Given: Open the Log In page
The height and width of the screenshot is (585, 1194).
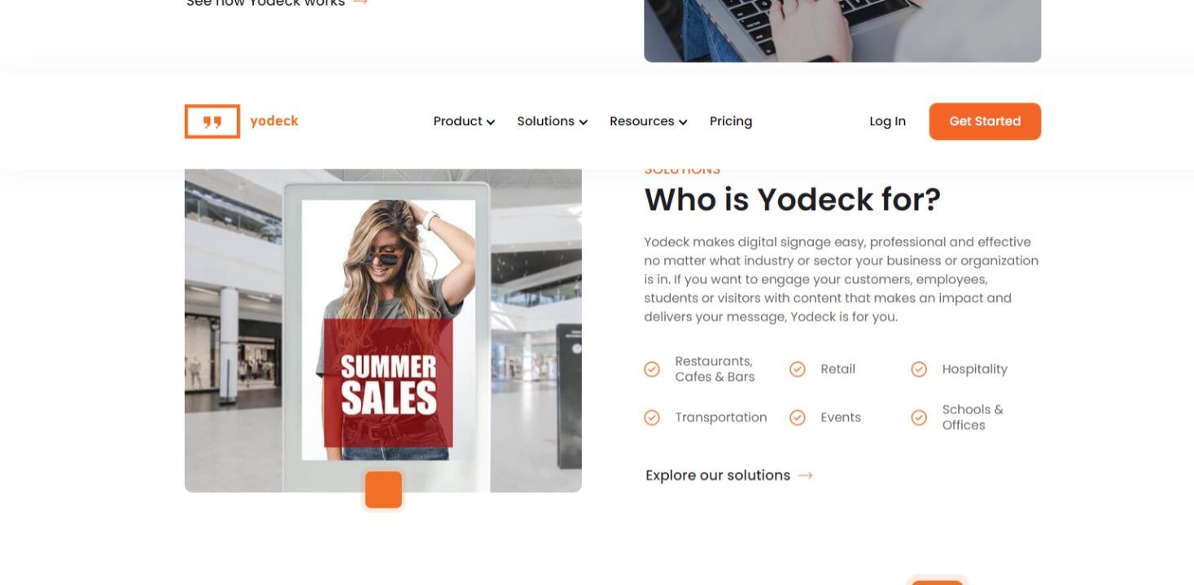Looking at the screenshot, I should (887, 121).
